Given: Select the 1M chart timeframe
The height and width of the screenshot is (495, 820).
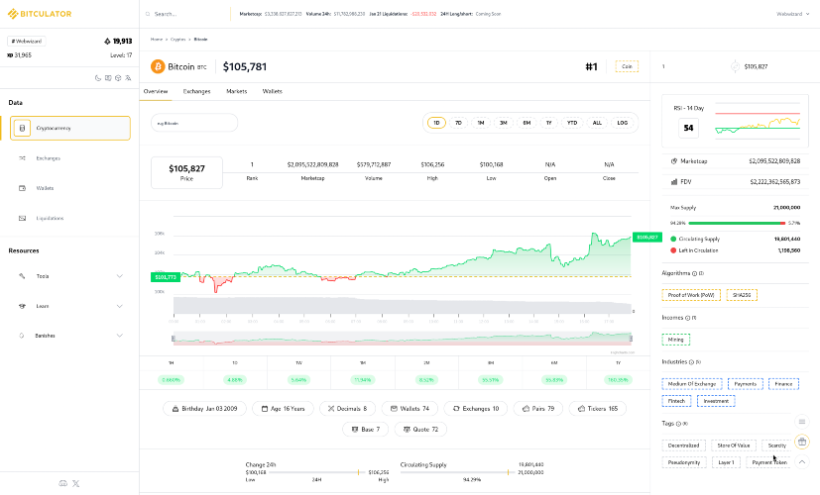Looking at the screenshot, I should coord(481,123).
